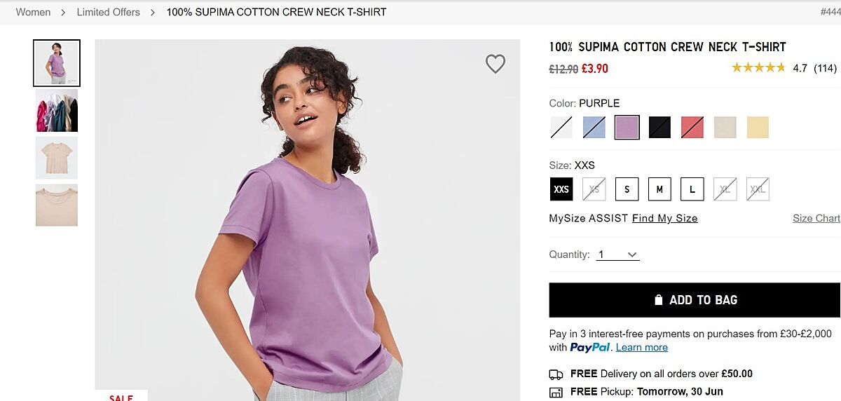Click the delivery truck icon
The image size is (841, 401).
click(x=556, y=374)
